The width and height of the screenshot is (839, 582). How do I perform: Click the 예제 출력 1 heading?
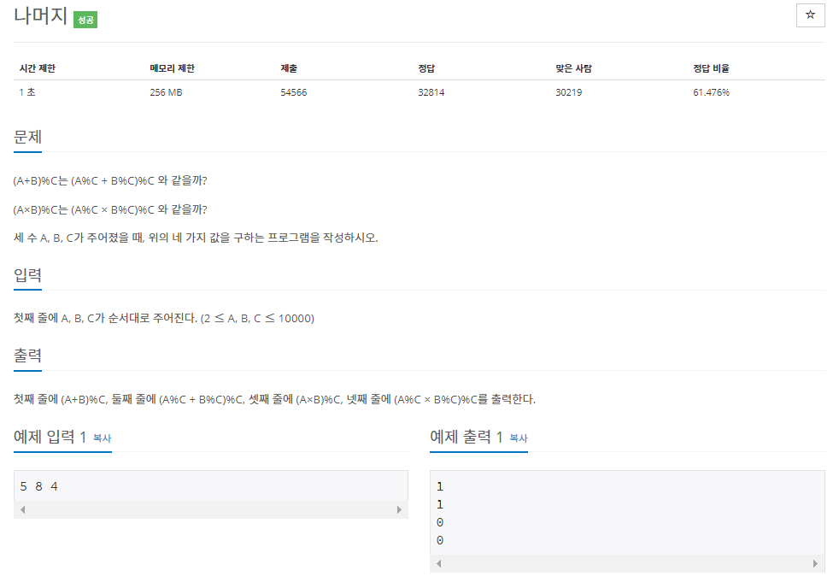(466, 437)
